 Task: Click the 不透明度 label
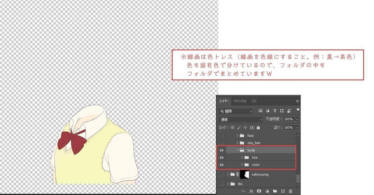273,119
